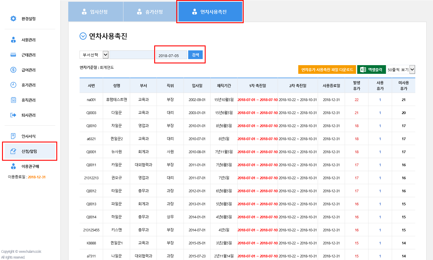Image resolution: width=433 pixels, height=260 pixels.
Task: Open the 50줄씩 보기 rows dropdown
Action: pyautogui.click(x=401, y=69)
